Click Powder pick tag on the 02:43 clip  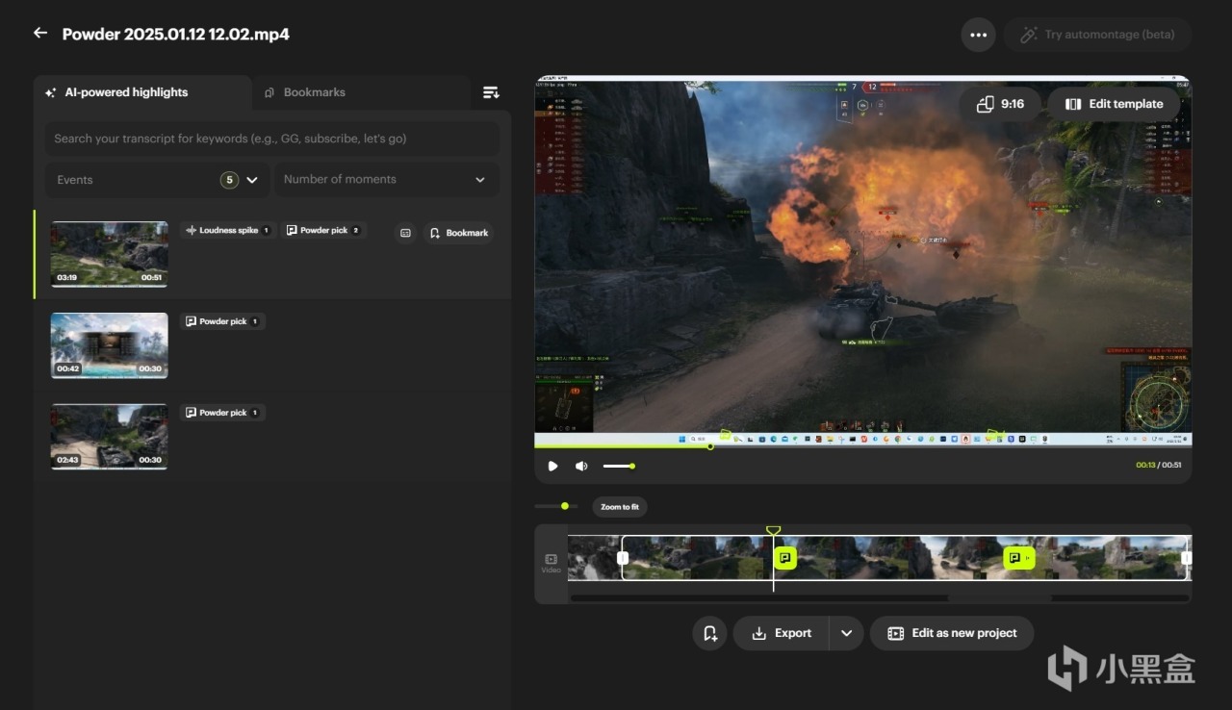coord(222,413)
